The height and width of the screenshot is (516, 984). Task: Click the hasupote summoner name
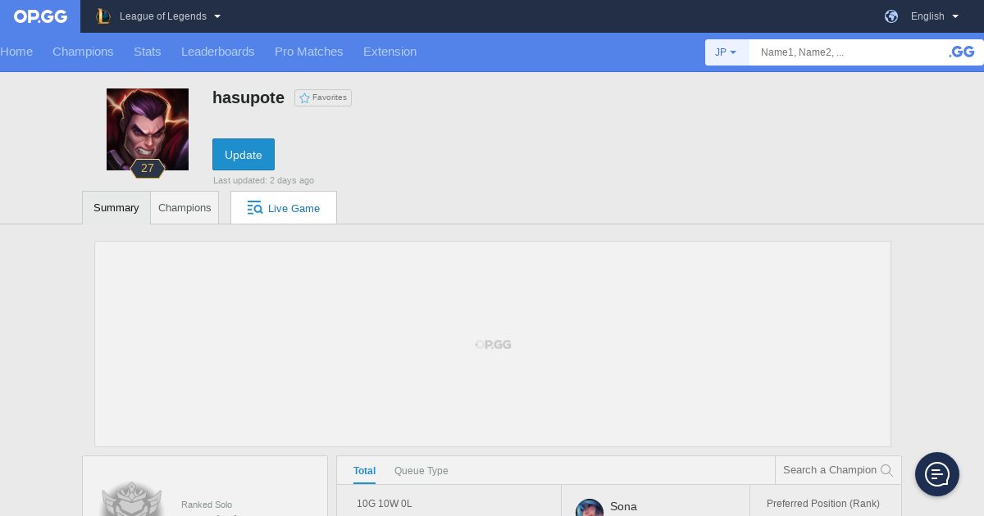(248, 97)
